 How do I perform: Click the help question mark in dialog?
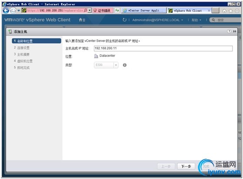(229, 31)
